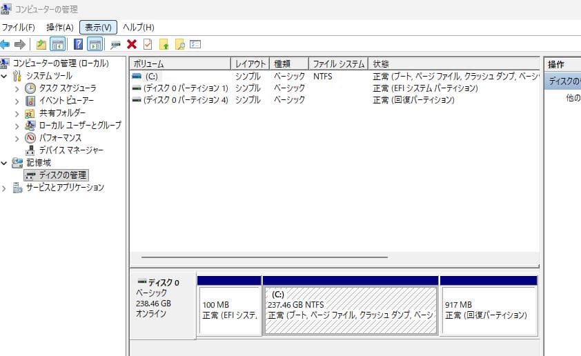Expand the タスク スケジューラ node
The image size is (581, 356).
pyautogui.click(x=17, y=89)
